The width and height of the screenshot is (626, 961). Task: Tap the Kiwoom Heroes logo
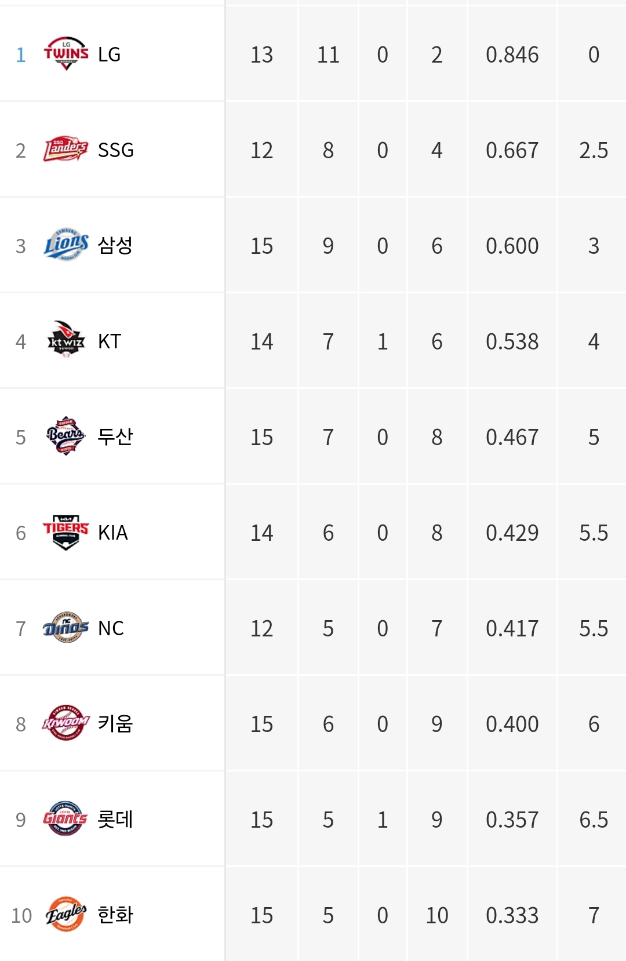tap(66, 723)
